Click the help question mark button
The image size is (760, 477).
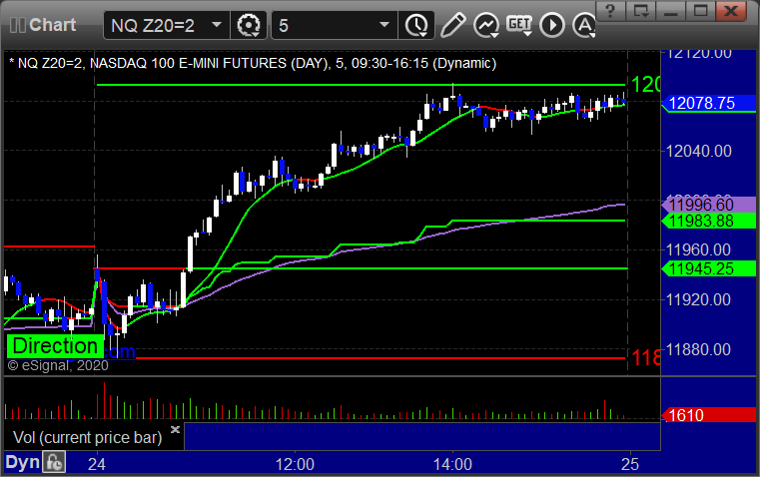(610, 11)
